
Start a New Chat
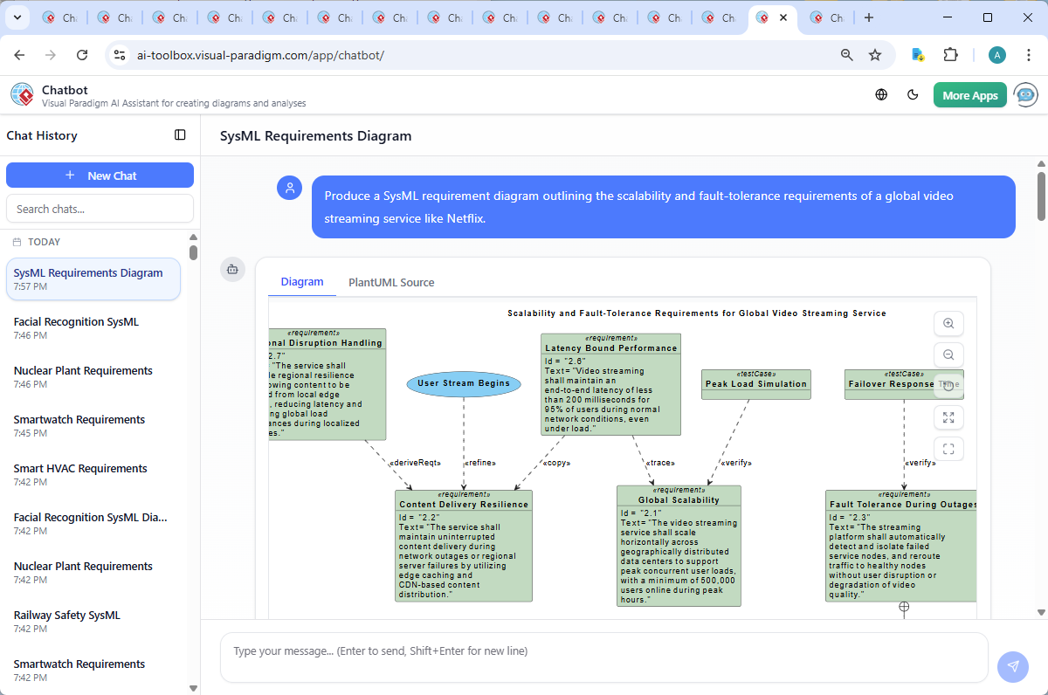click(100, 175)
